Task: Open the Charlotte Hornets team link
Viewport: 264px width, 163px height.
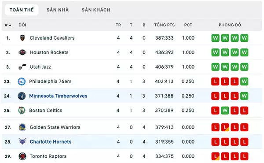Action: [51, 142]
